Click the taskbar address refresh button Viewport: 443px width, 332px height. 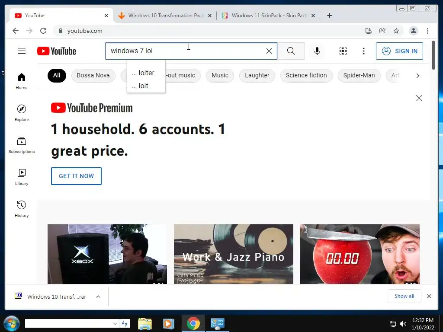tap(125, 323)
